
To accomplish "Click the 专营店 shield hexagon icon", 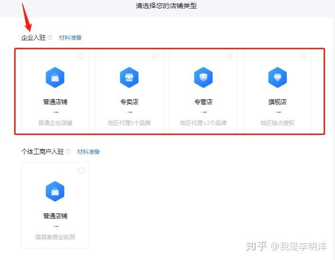I will 203,77.
